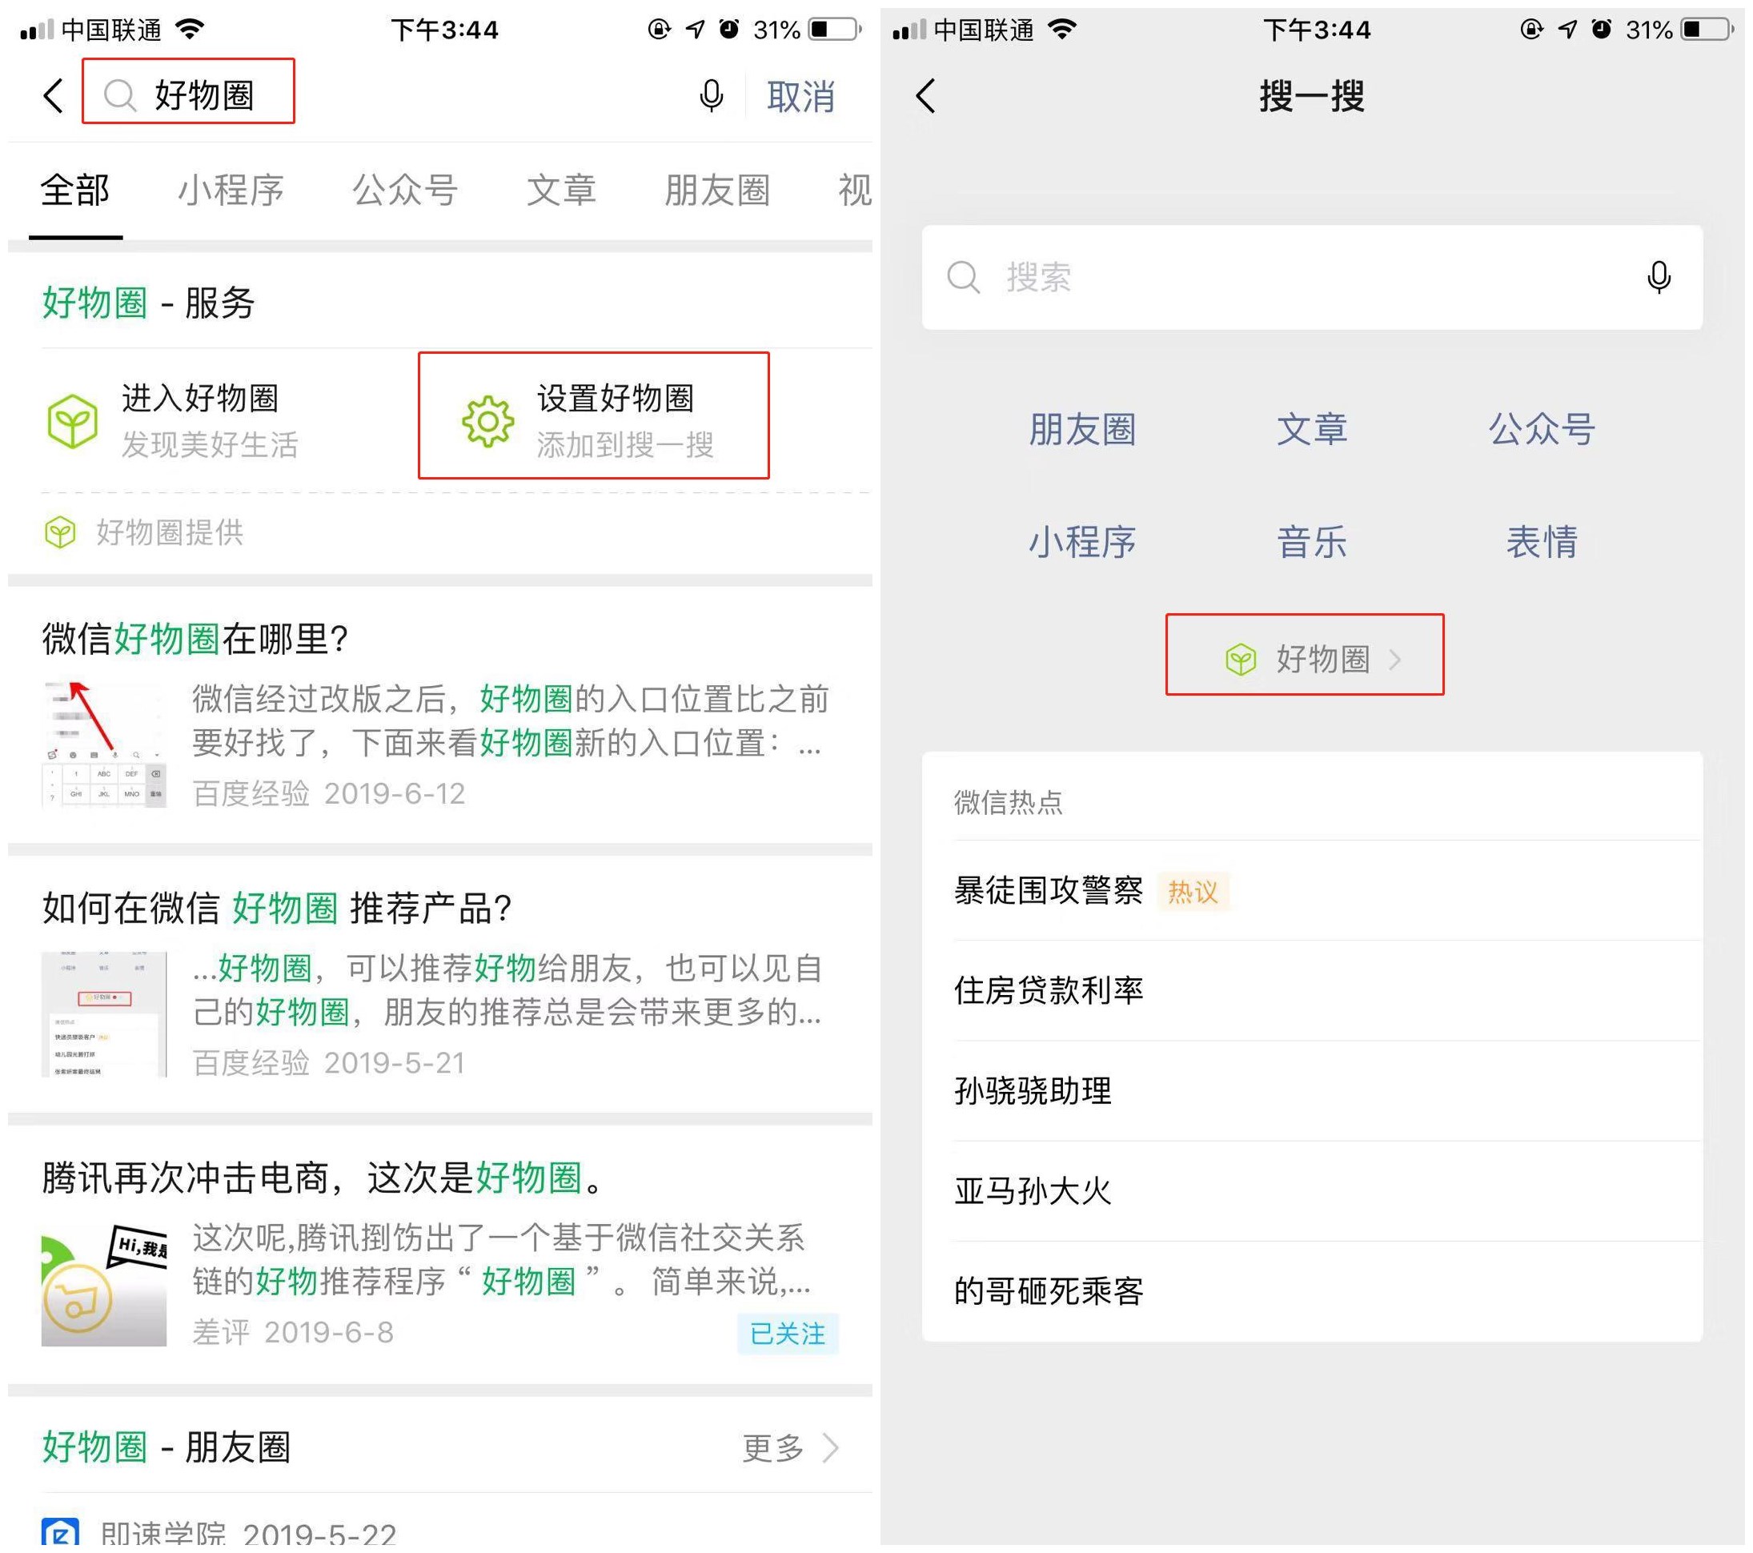The width and height of the screenshot is (1753, 1553).
Task: Tap the 热议 tag
Action: click(1193, 892)
